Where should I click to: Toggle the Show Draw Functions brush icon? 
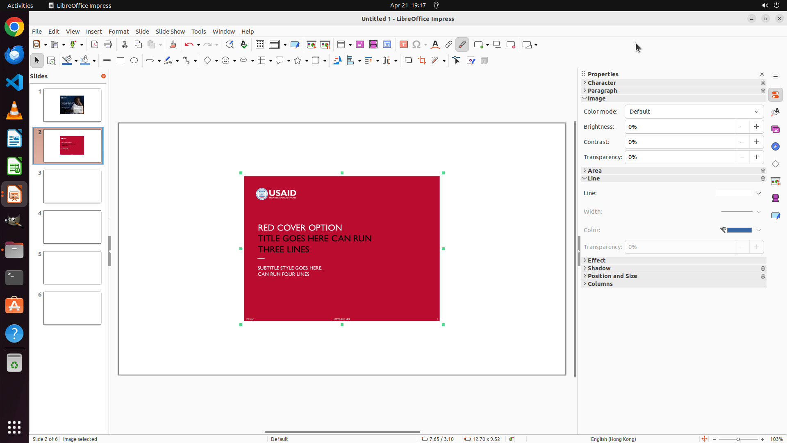[x=462, y=45]
